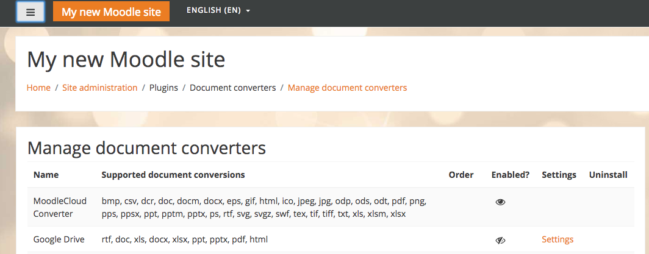Open Google Drive Settings link

[558, 239]
